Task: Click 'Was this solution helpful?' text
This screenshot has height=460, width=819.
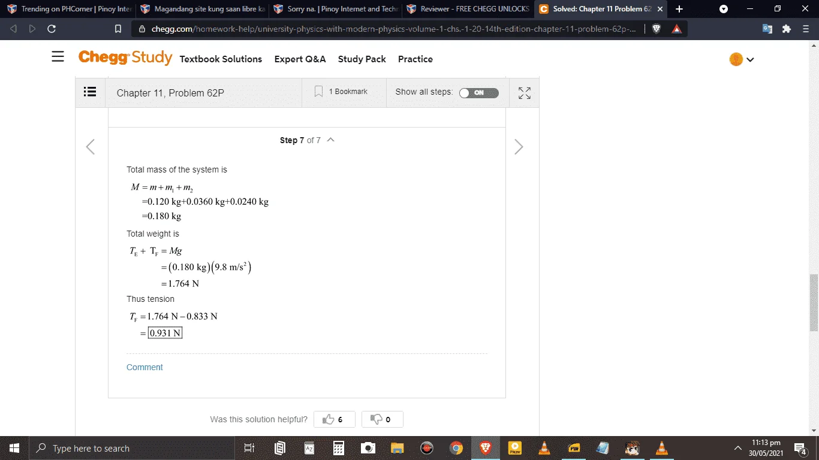Action: [x=259, y=419]
